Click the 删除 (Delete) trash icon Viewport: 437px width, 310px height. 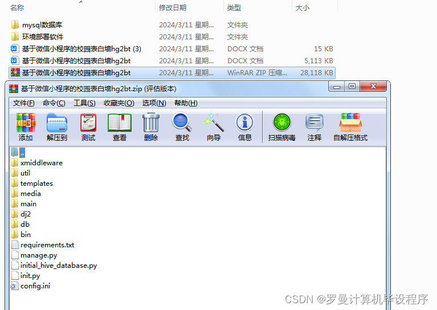[151, 123]
